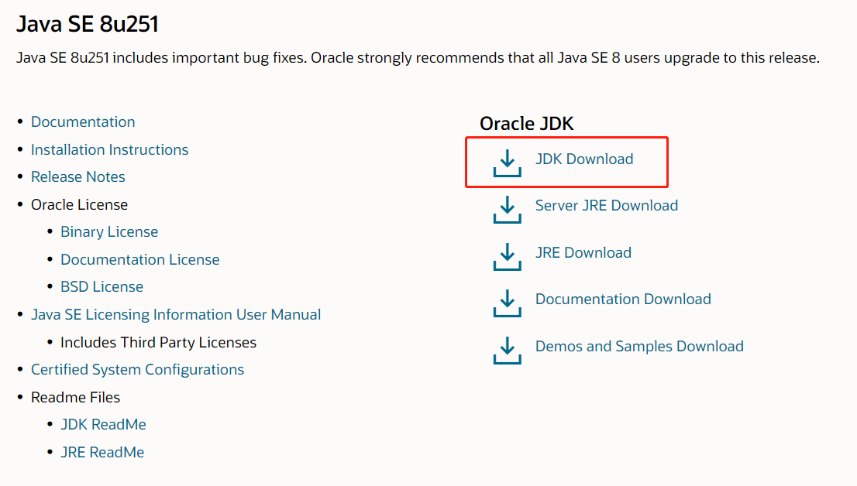857x486 pixels.
Task: Open the Server JRE Download link
Action: 606,205
